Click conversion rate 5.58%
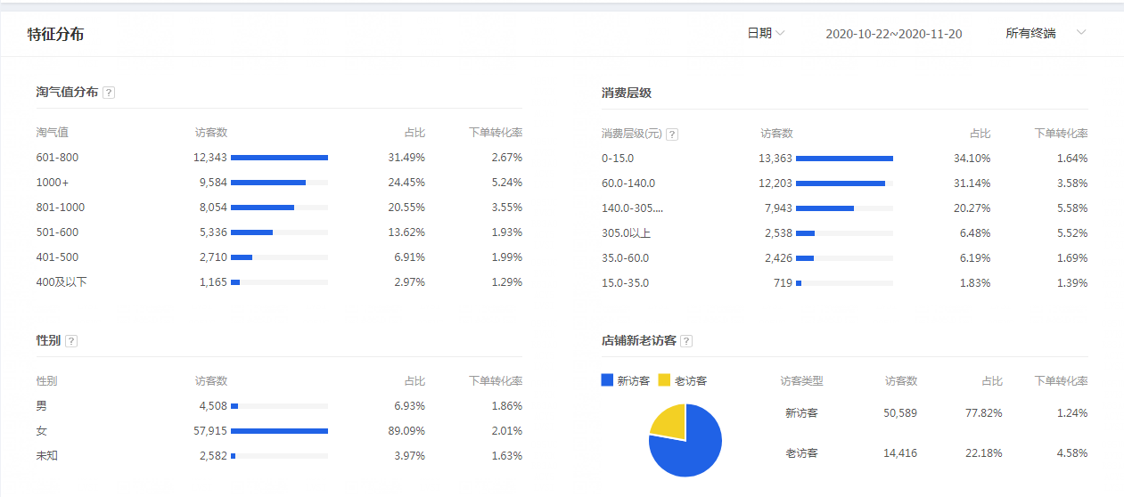Screen dimensions: 1124x497 (1071, 208)
